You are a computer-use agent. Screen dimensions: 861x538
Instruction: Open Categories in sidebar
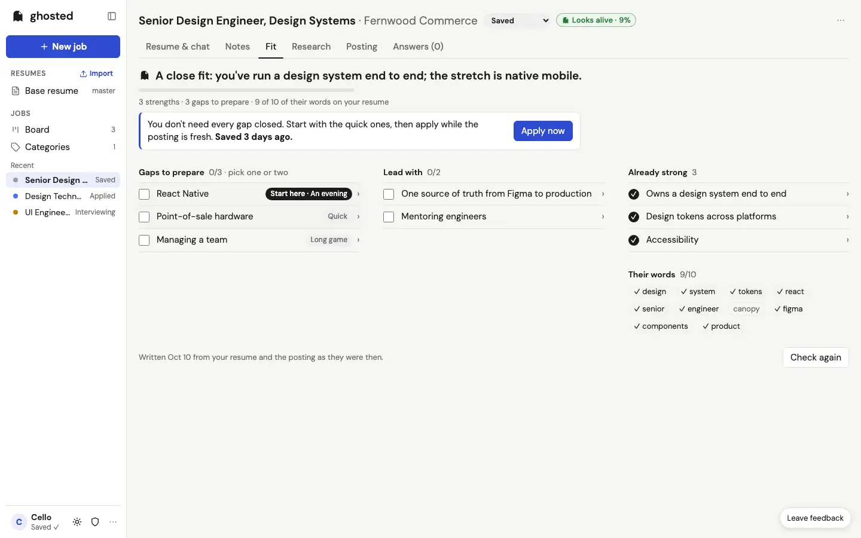coord(63,147)
